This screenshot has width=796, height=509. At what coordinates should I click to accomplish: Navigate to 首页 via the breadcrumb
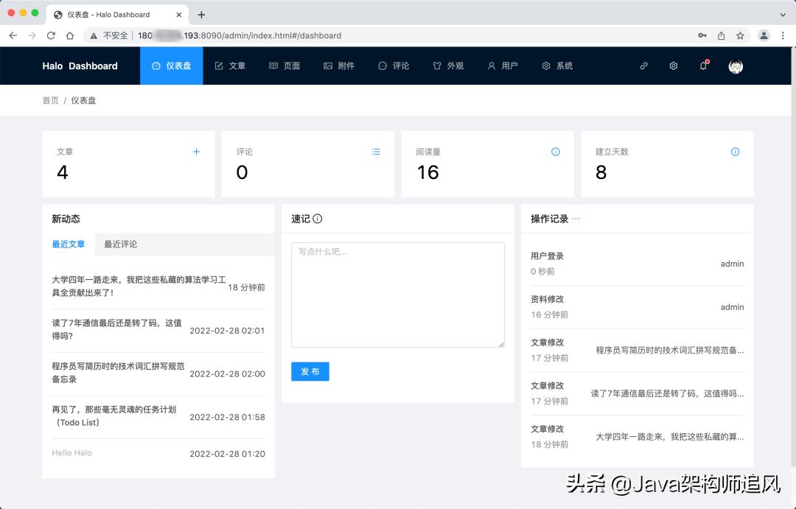click(x=49, y=100)
